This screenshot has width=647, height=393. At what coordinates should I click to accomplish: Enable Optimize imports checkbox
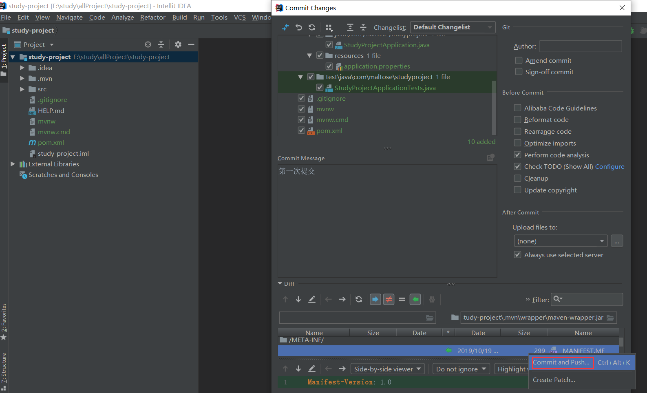point(517,143)
